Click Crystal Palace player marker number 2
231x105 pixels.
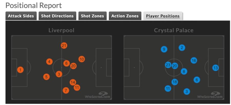[x=182, y=48]
